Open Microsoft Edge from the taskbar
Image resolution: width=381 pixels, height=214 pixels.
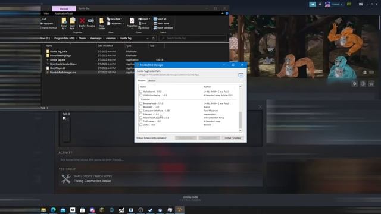53,210
